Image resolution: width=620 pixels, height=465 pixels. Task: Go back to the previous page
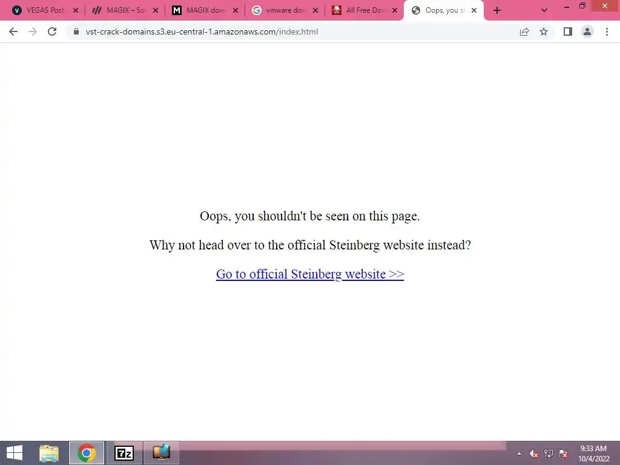pos(13,31)
